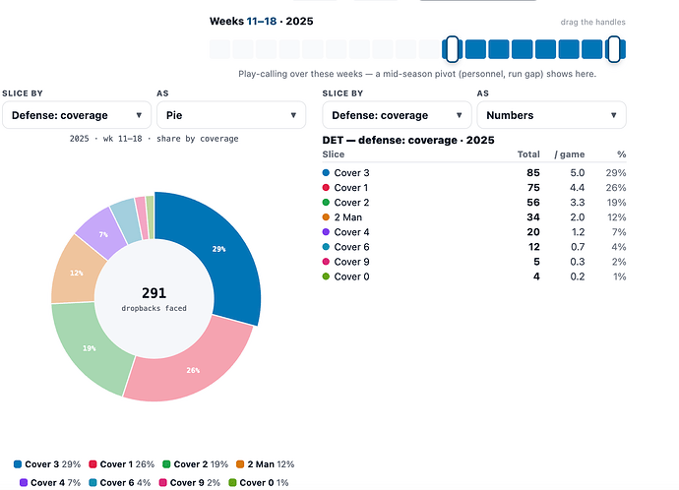Screen dimensions: 679x490
Task: Click the Cover 1 legend swatch
Action: coord(93,464)
